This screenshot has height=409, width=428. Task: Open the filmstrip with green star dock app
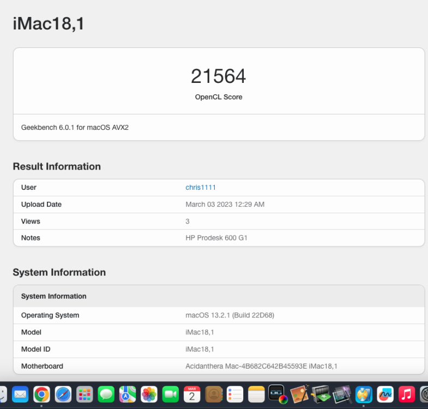coord(321,394)
